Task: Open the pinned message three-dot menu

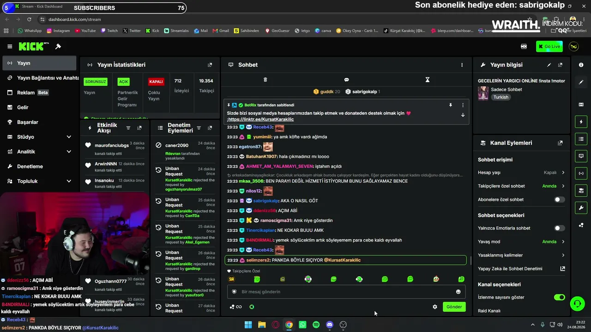Action: pos(463,105)
